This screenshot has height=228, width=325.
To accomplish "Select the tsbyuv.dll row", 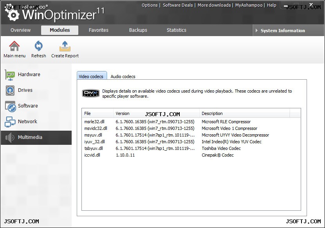I will pyautogui.click(x=191, y=148).
